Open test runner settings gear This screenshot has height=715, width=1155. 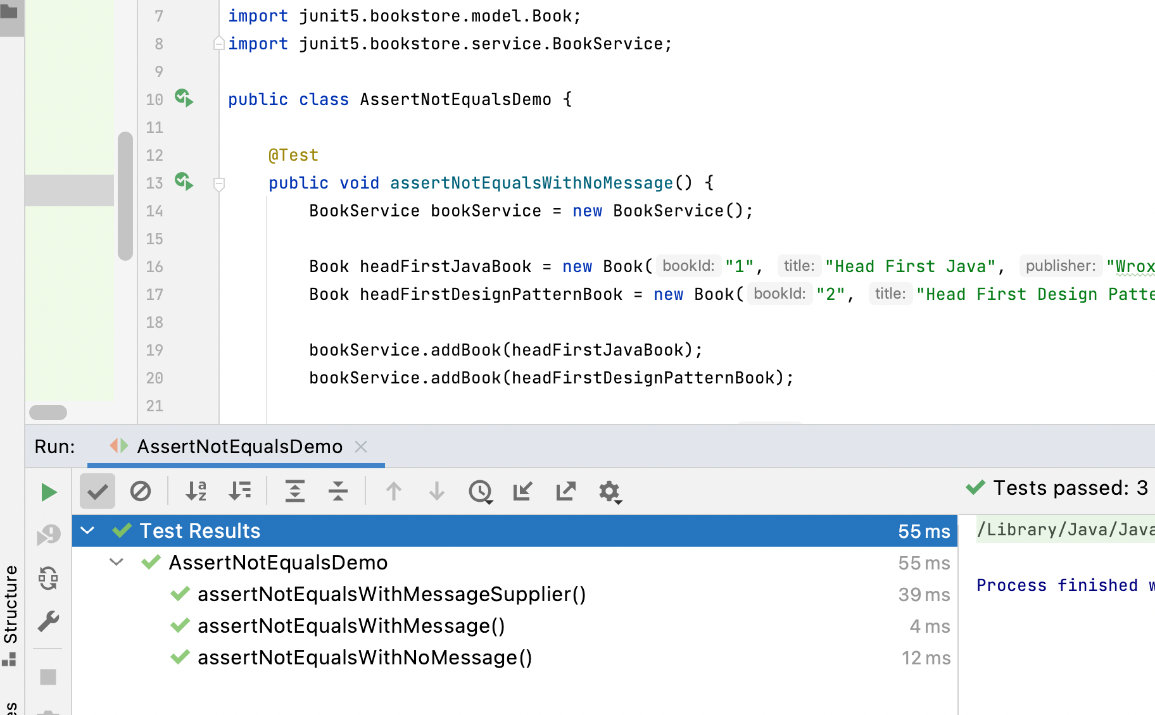(610, 492)
